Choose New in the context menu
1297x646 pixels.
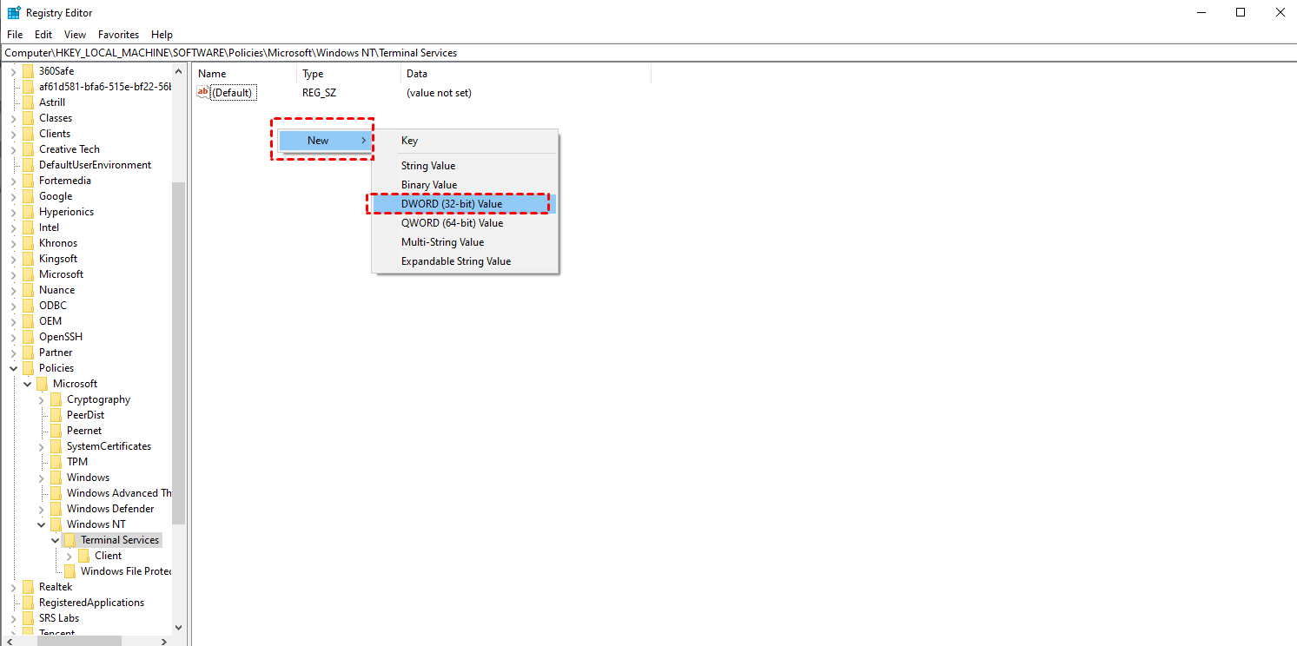coord(326,141)
